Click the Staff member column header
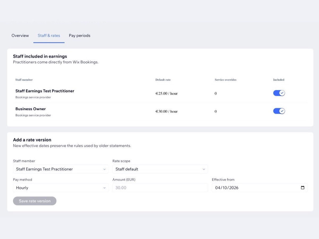319x239 pixels. click(24, 80)
